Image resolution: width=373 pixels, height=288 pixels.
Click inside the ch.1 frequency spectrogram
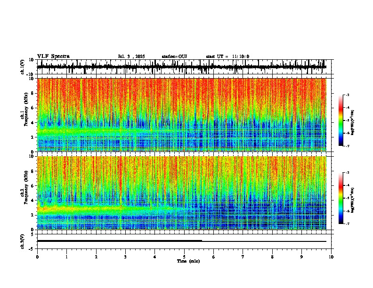[x=182, y=115]
